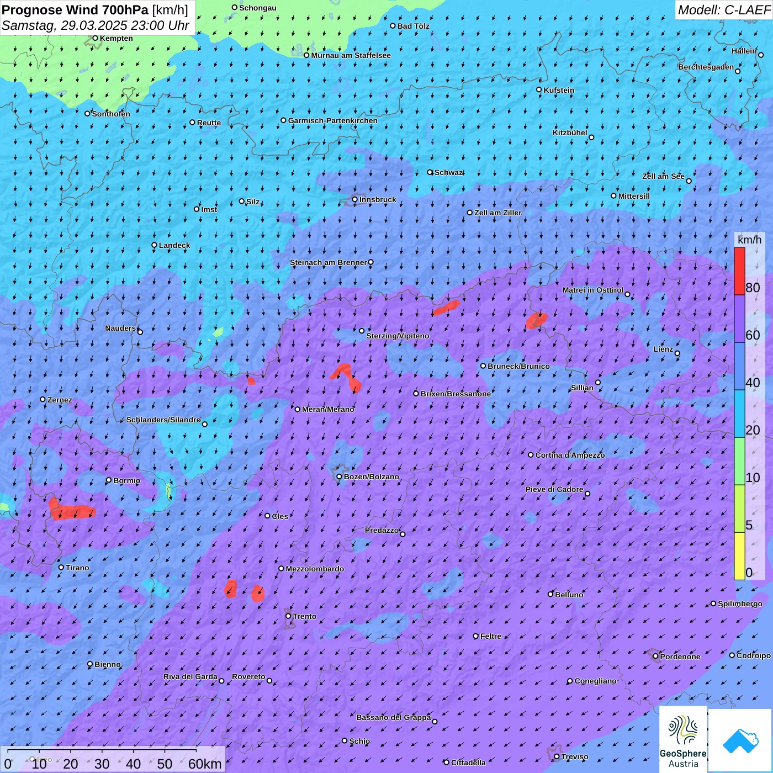Click the purple 60 km/h legend color
773x773 pixels.
click(x=739, y=319)
